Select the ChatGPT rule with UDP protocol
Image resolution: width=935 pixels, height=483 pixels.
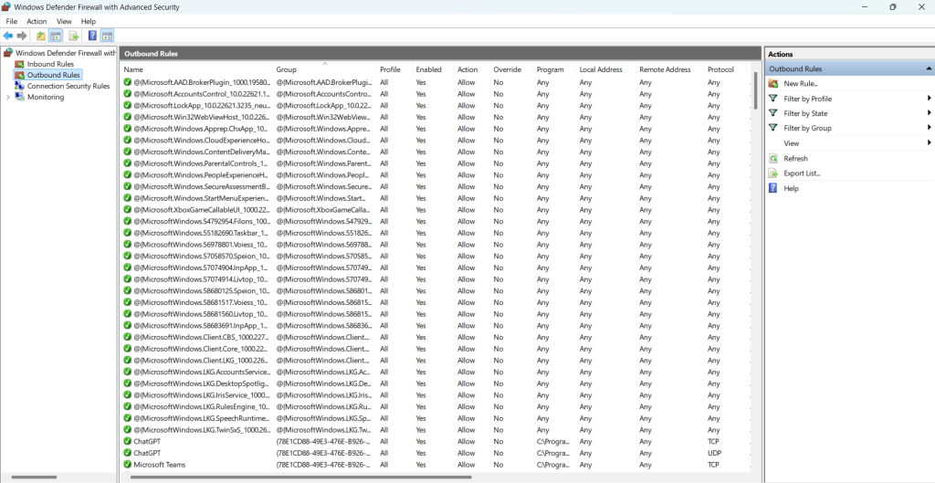[436, 453]
